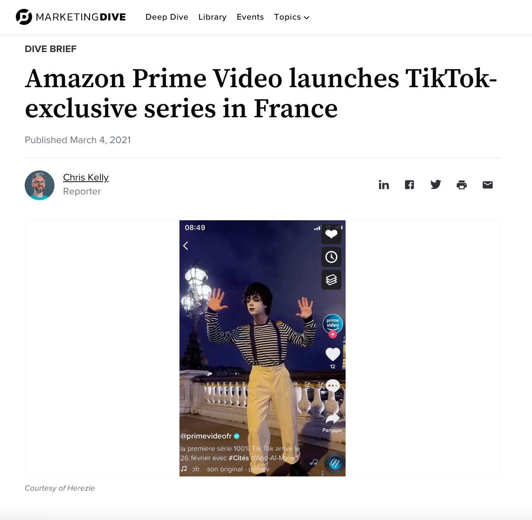
Task: Tap the comment bubble icon in TikTok image
Action: (332, 385)
